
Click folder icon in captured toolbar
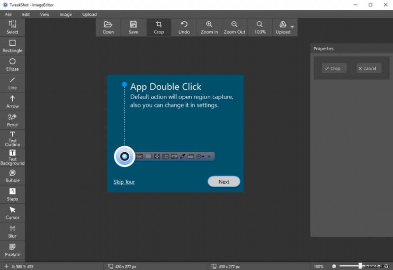[191, 156]
